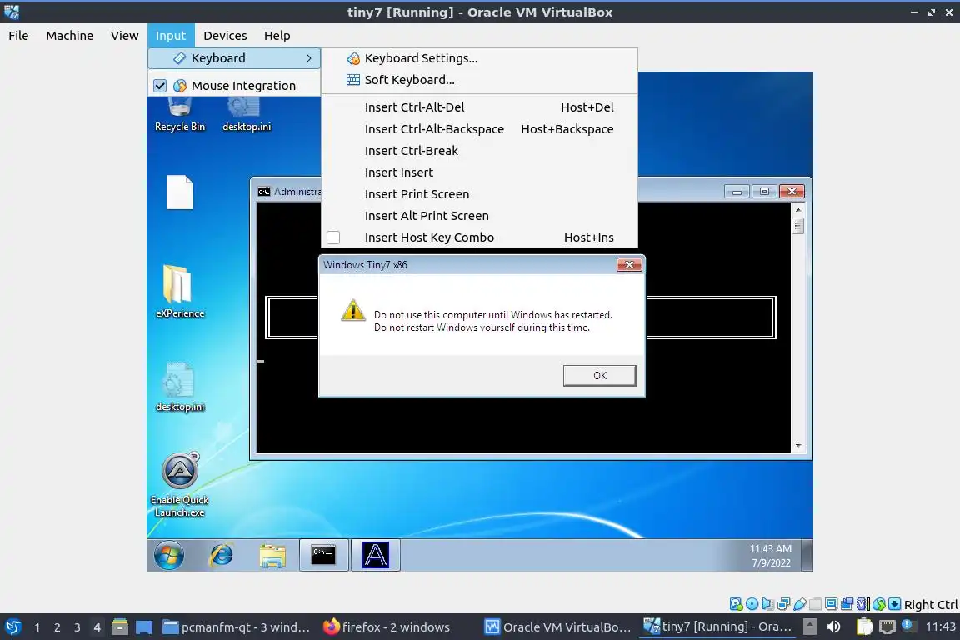Select the blank white file desktop icon
The width and height of the screenshot is (960, 640).
point(179,192)
